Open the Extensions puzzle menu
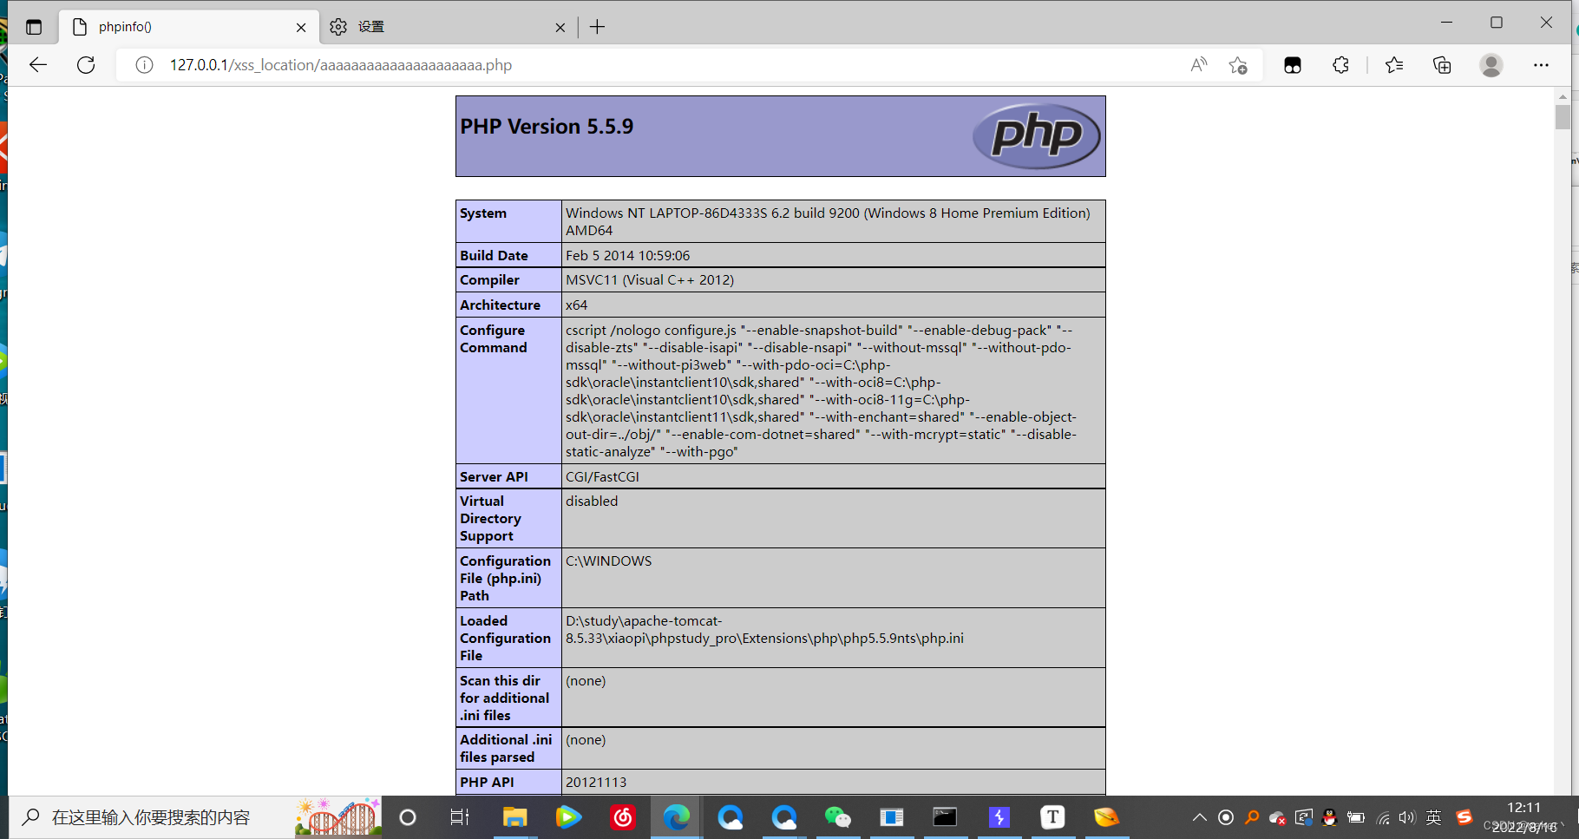The image size is (1579, 839). 1341,65
